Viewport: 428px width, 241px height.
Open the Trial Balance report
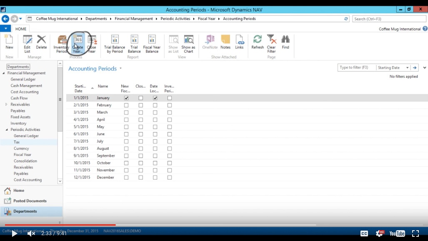click(134, 44)
